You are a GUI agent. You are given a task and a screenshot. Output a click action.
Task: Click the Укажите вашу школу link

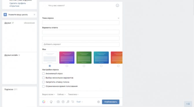pos(18,14)
